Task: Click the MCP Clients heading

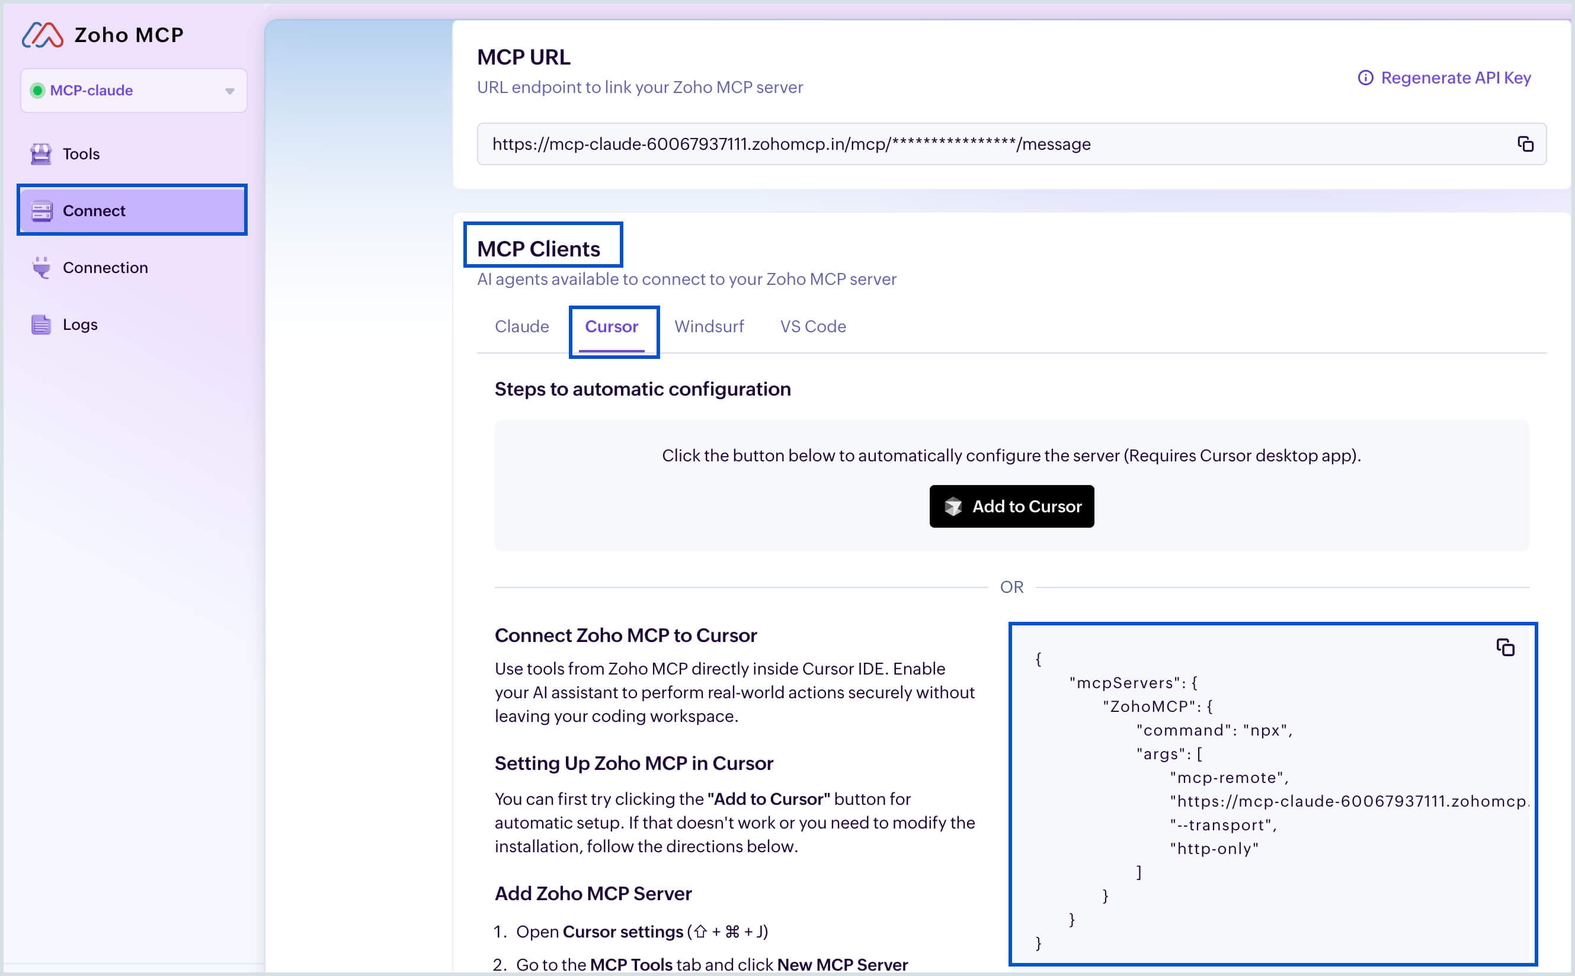Action: 539,249
